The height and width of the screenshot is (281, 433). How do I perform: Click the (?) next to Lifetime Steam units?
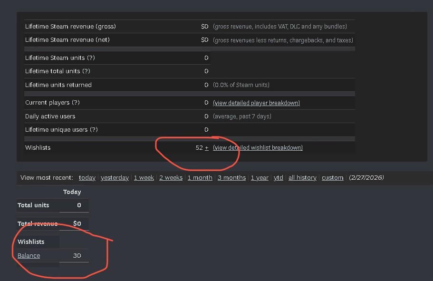[90, 58]
